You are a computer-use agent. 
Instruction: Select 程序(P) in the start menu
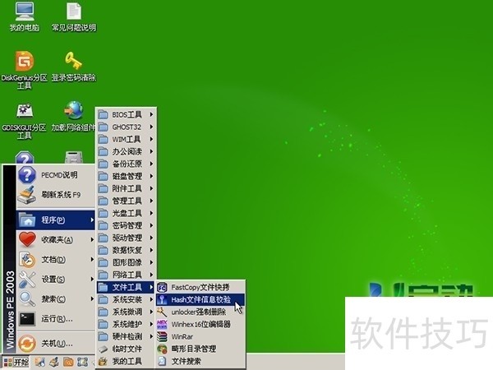56,220
